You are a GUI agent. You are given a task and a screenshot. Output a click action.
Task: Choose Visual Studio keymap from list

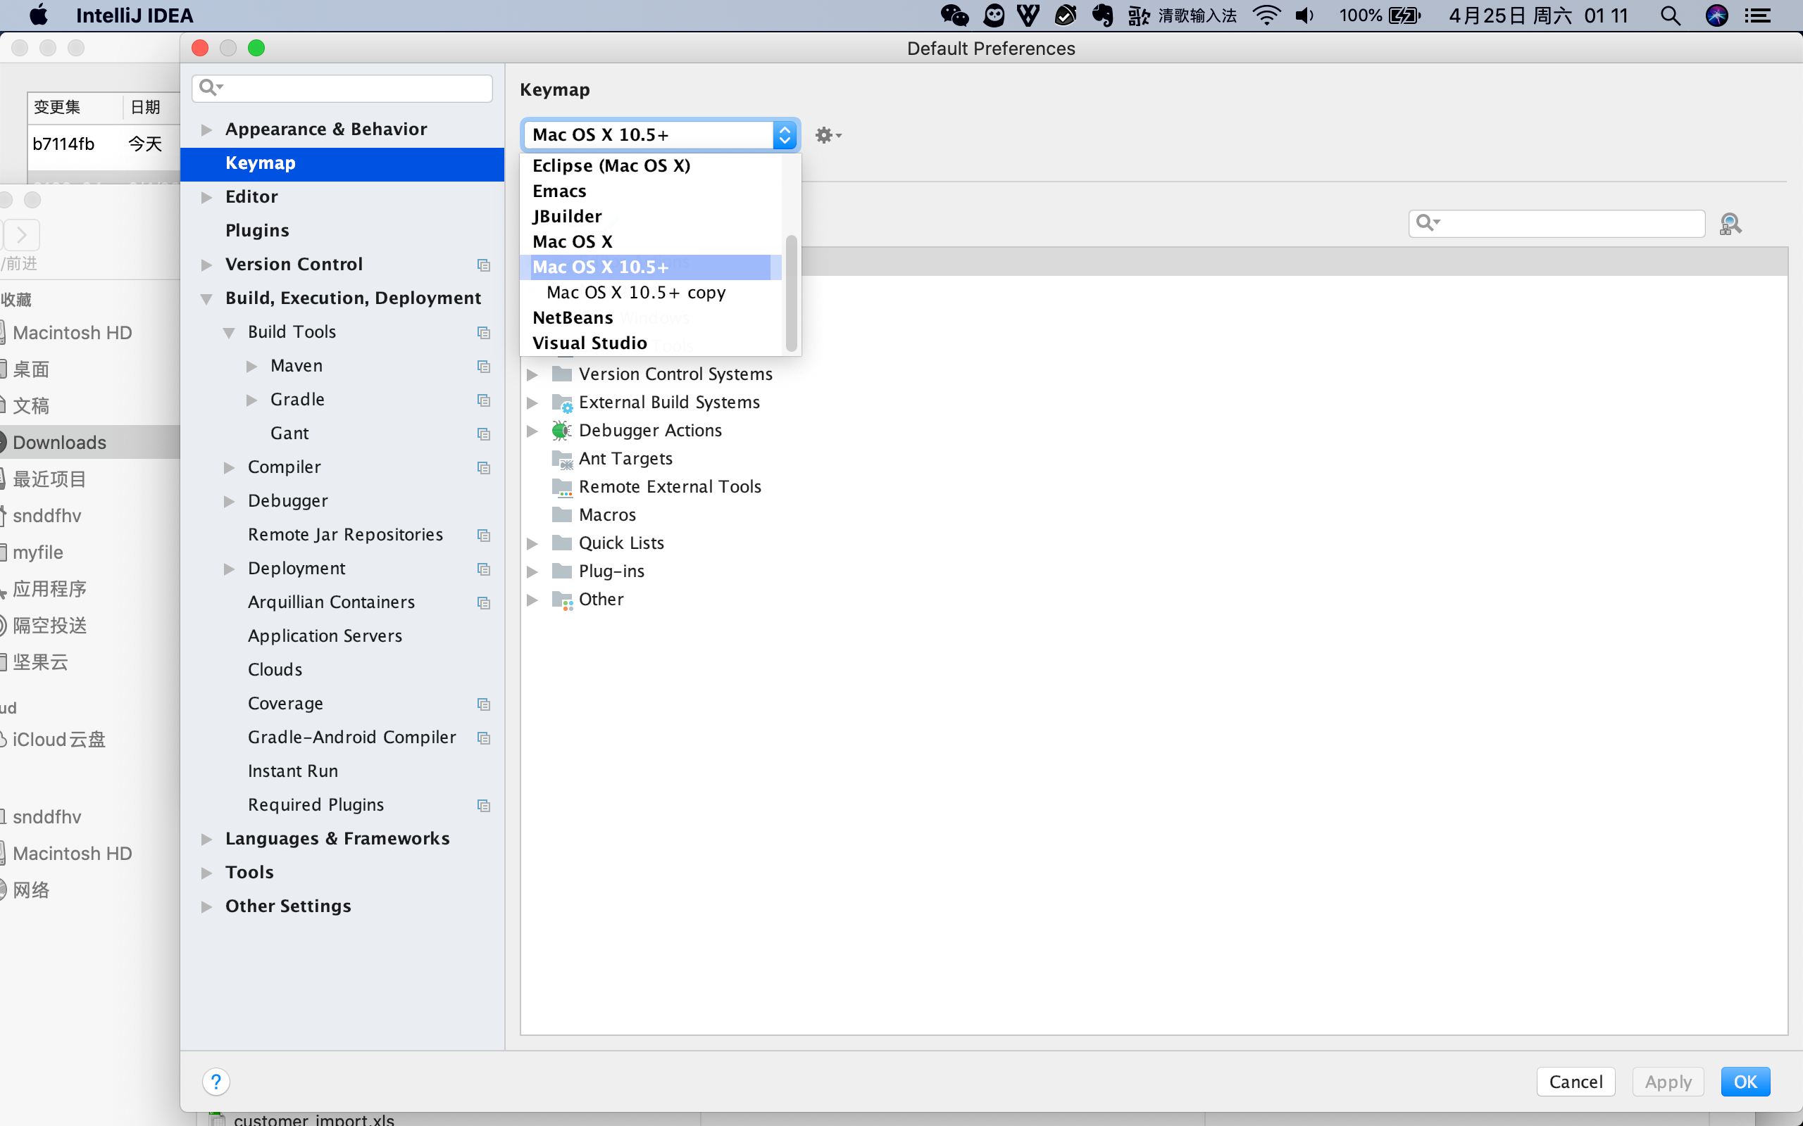(589, 343)
